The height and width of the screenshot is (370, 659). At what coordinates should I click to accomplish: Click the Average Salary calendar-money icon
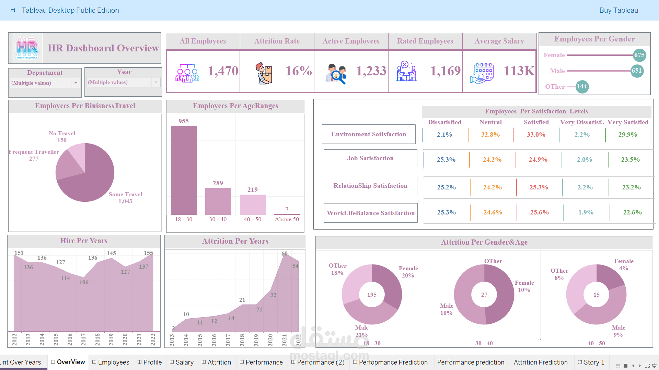click(x=482, y=73)
